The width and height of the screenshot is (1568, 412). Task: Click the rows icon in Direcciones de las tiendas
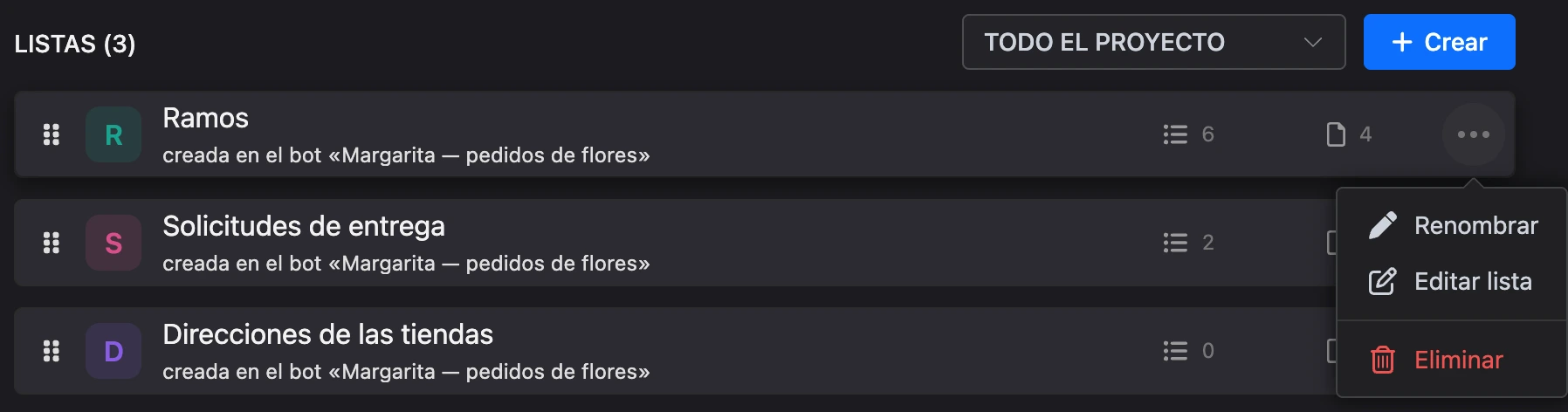pos(1175,351)
